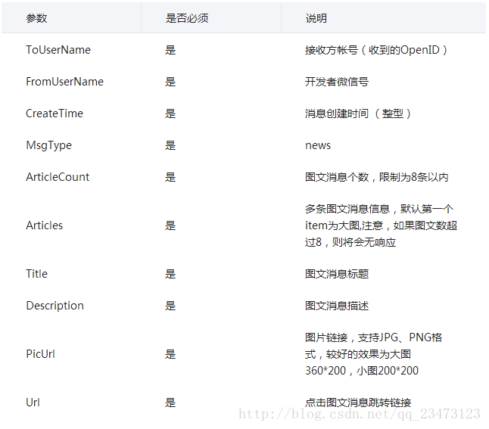
Task: Select the 图文消息标题 description
Action: 337,274
